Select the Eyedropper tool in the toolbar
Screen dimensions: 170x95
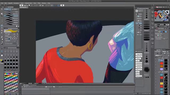tap(2, 23)
